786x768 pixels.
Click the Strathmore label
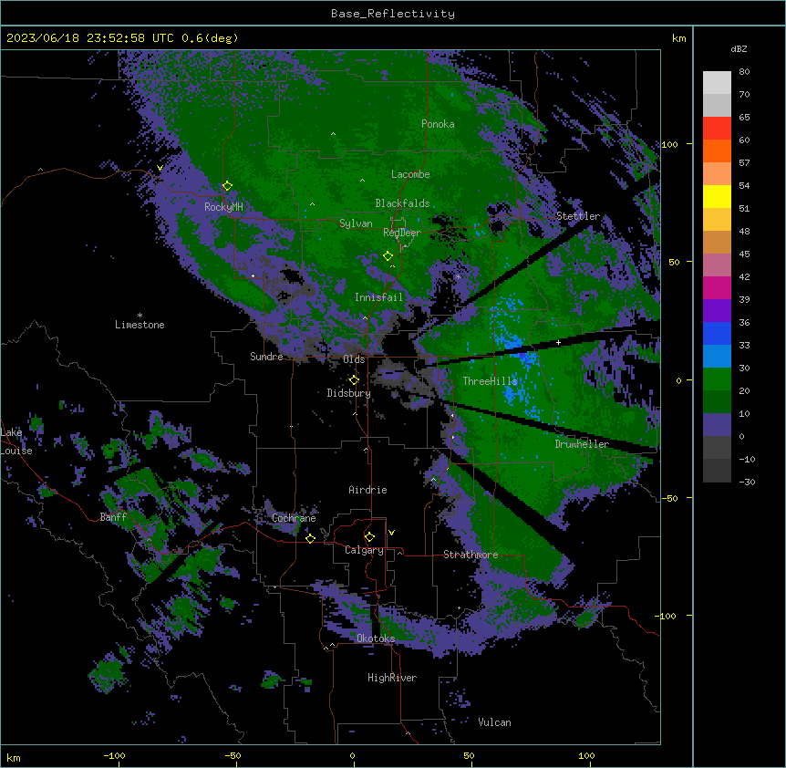click(x=471, y=555)
